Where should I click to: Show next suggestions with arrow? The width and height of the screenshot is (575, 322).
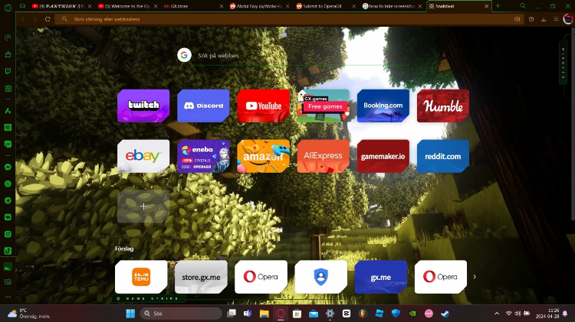pos(475,277)
